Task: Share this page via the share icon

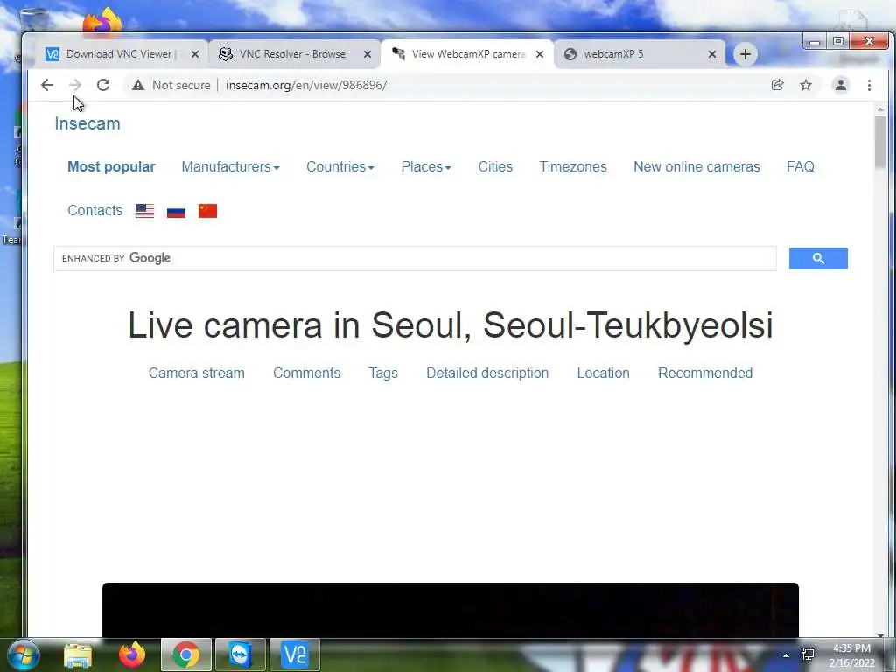Action: click(x=777, y=85)
